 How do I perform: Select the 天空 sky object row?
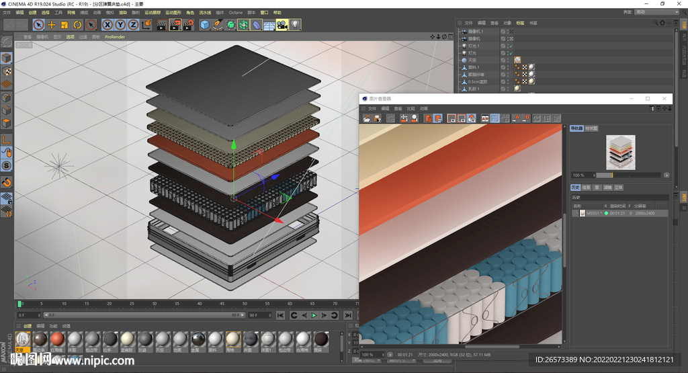coord(472,60)
